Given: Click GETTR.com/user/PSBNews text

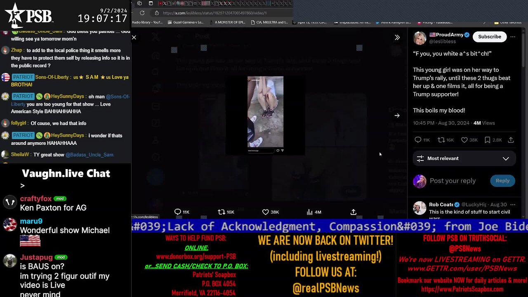Looking at the screenshot, I should [462, 269].
